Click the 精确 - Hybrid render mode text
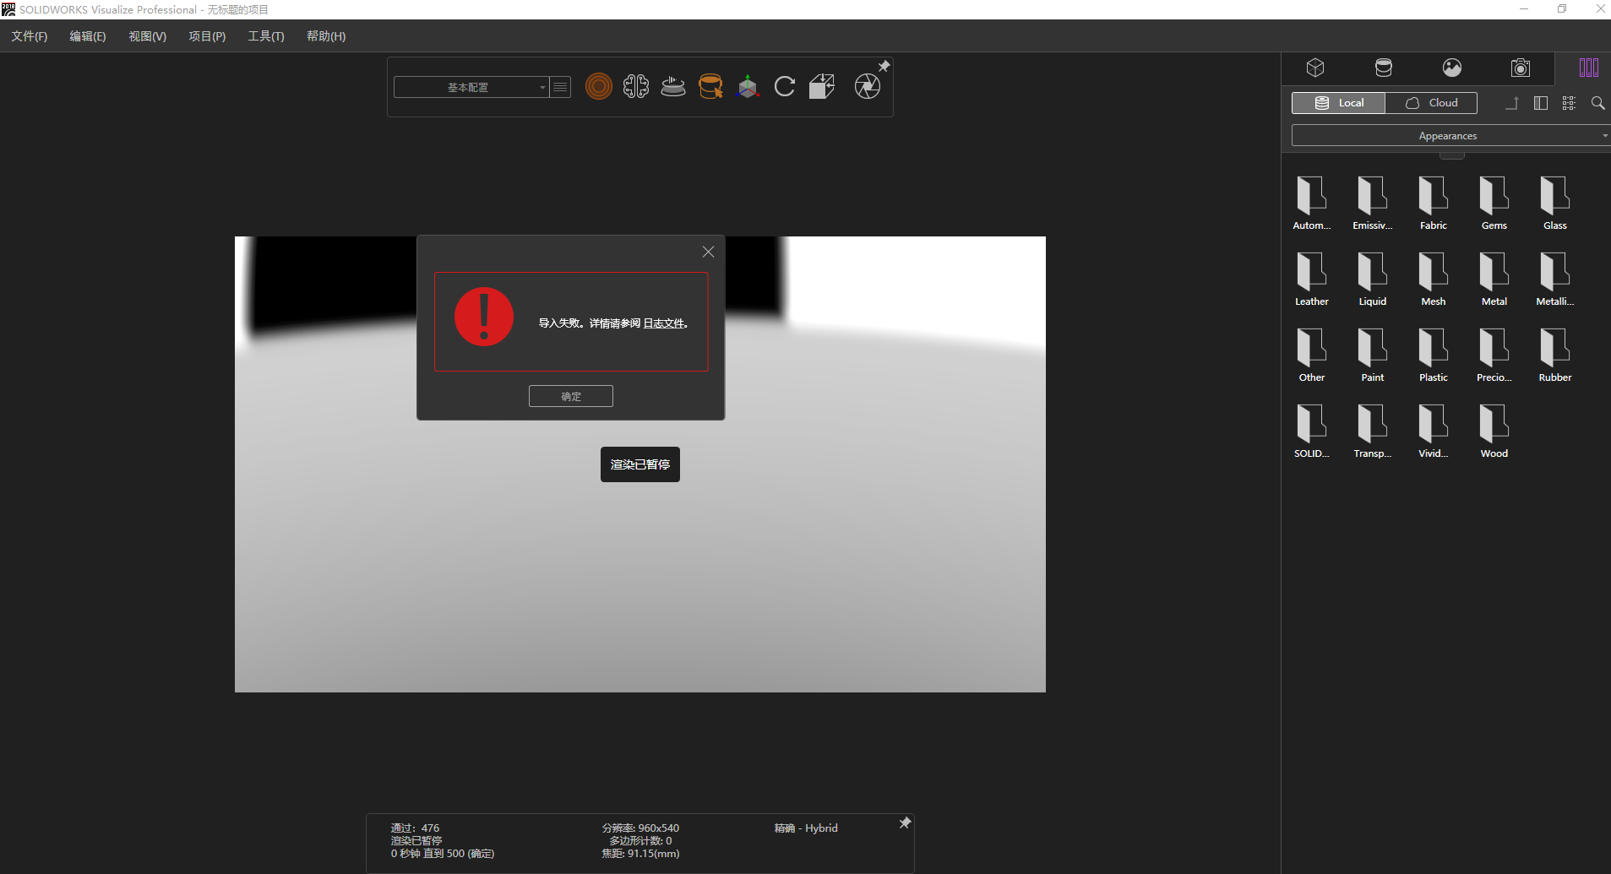Viewport: 1611px width, 874px height. 806,828
